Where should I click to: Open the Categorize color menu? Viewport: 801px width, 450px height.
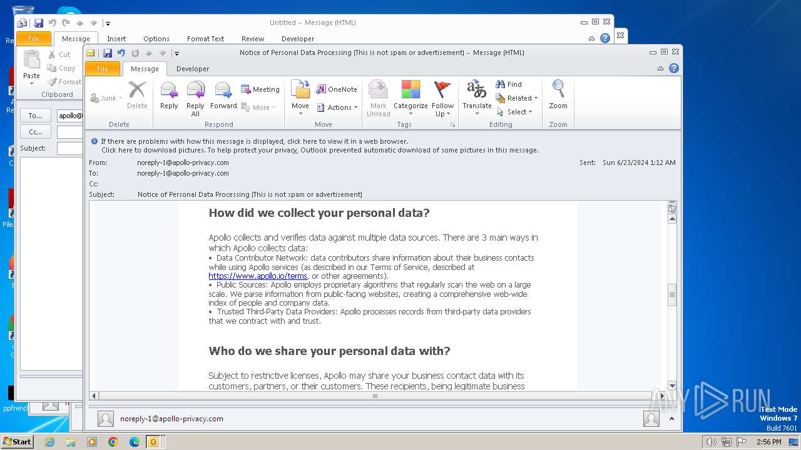pos(411,97)
